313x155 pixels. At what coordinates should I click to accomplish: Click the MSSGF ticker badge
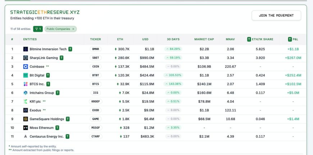pos(96,128)
